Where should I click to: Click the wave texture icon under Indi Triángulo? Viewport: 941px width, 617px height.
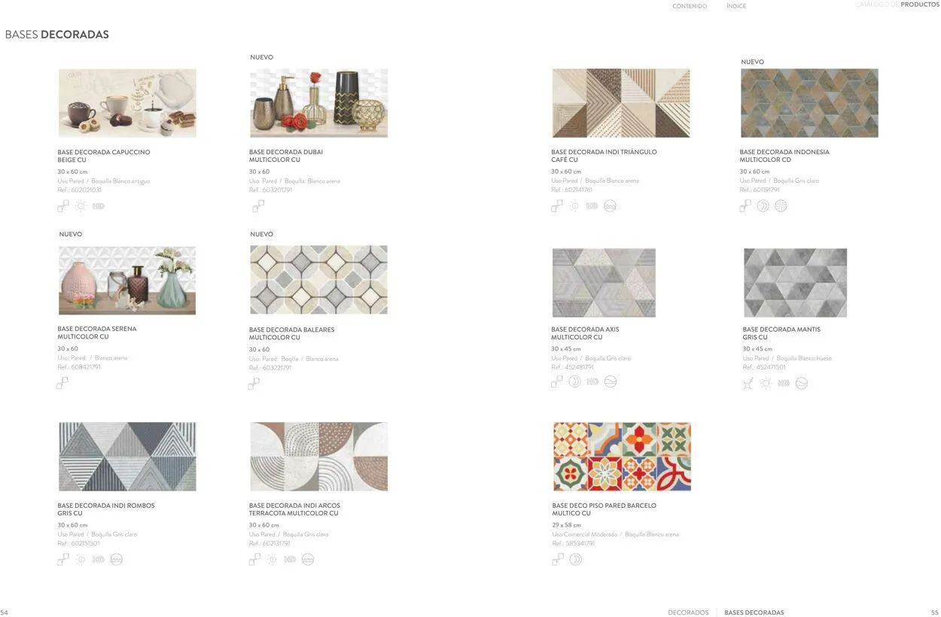(x=610, y=206)
